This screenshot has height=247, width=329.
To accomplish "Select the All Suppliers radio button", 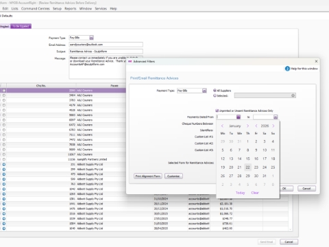I will [215, 91].
